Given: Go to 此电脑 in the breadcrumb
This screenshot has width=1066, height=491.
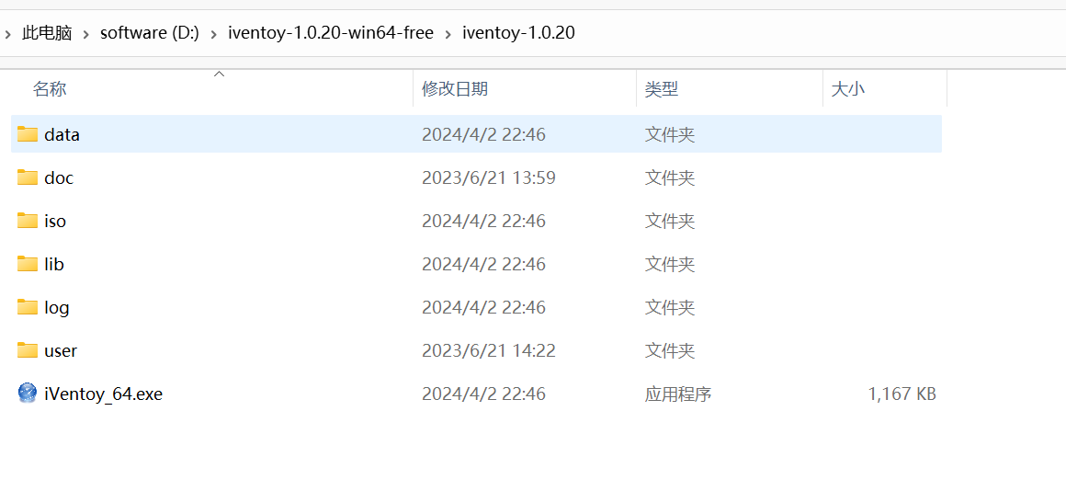Looking at the screenshot, I should tap(47, 33).
